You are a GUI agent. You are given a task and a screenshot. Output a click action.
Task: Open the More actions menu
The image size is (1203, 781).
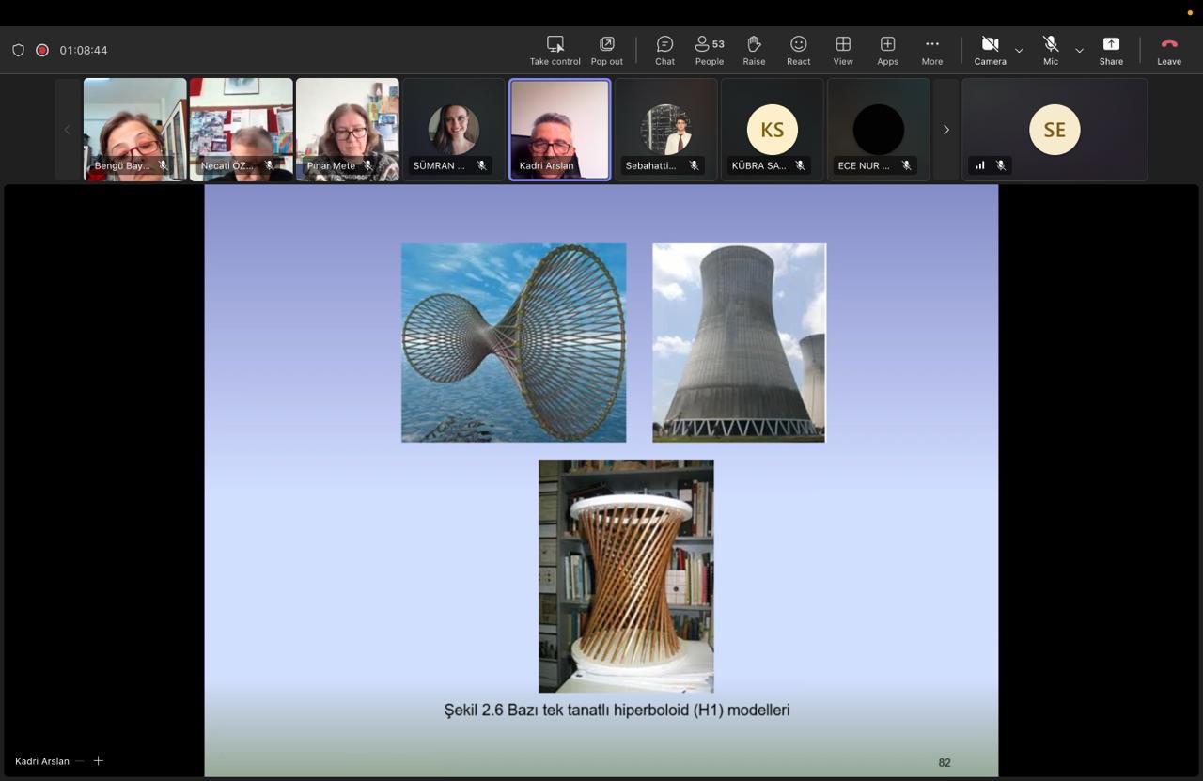(932, 51)
